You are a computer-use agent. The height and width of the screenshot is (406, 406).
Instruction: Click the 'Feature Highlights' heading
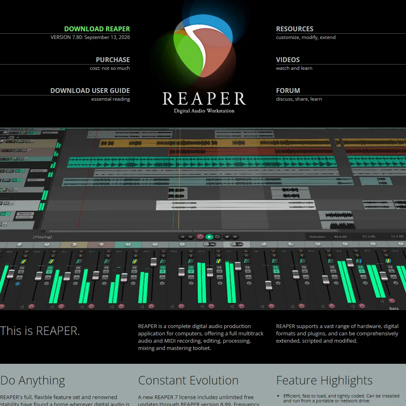coord(324,380)
